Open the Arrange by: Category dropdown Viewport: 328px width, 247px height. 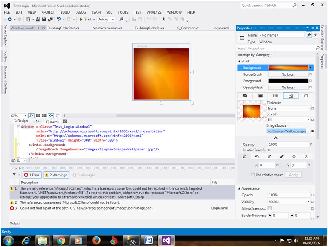[x=255, y=55]
